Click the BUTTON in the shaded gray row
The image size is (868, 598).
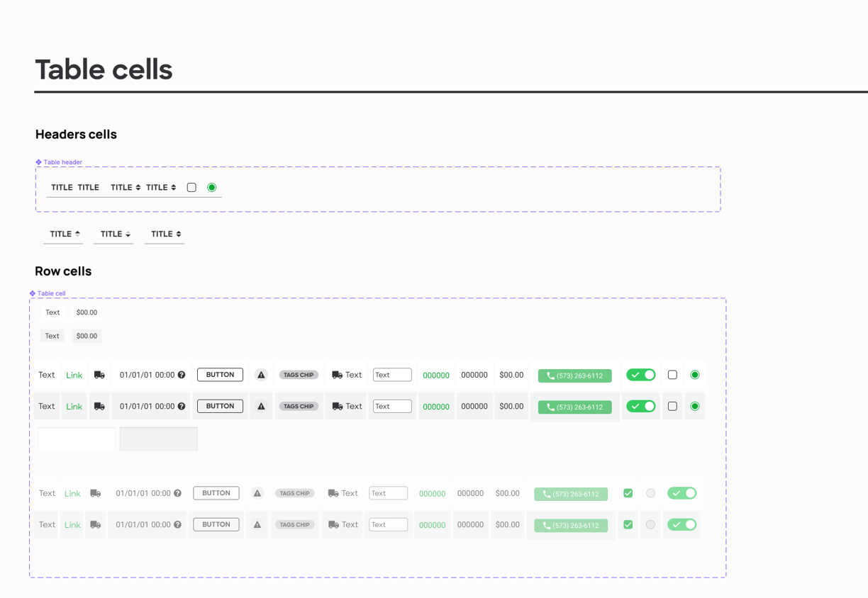(x=220, y=406)
